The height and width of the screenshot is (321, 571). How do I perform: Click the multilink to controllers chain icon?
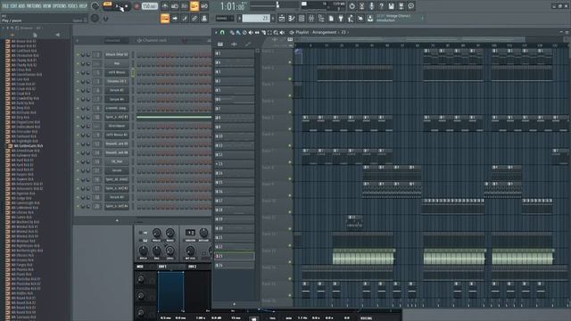point(194,18)
